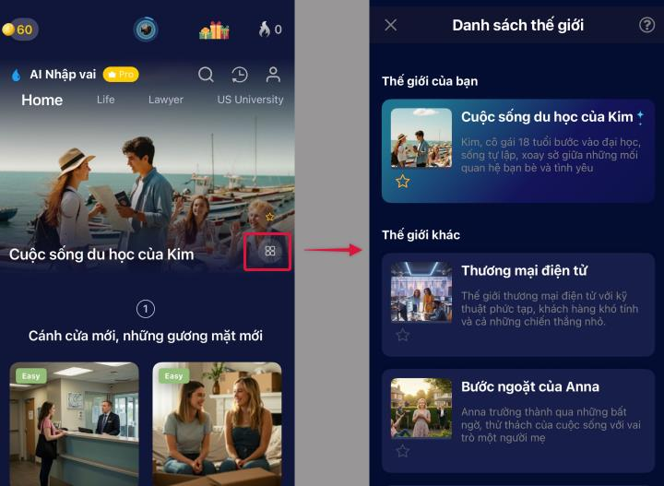Select the US University tab
Image resolution: width=664 pixels, height=486 pixels.
(x=250, y=100)
